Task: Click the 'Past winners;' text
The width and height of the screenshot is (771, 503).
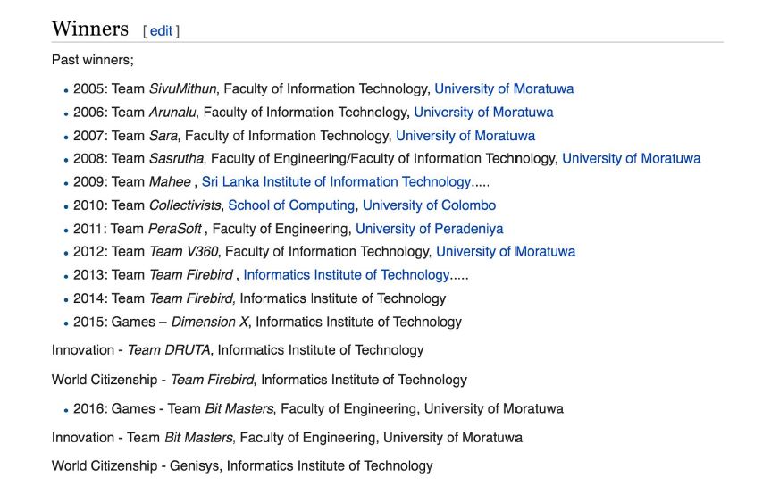Action: click(92, 60)
